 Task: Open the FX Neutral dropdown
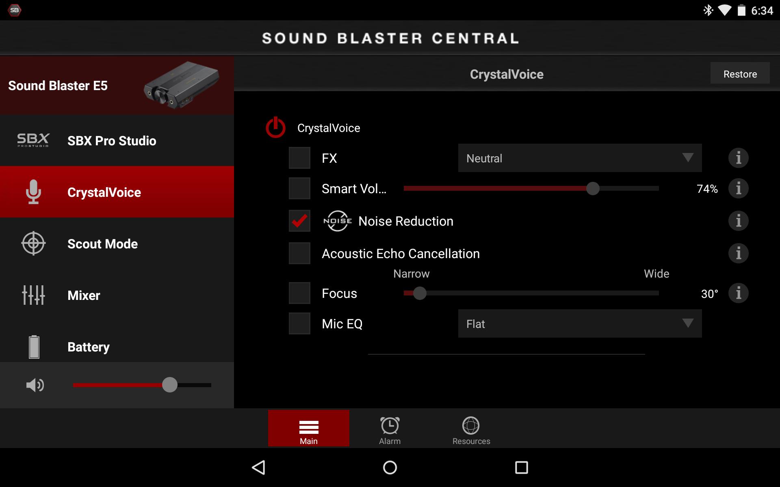pos(580,158)
